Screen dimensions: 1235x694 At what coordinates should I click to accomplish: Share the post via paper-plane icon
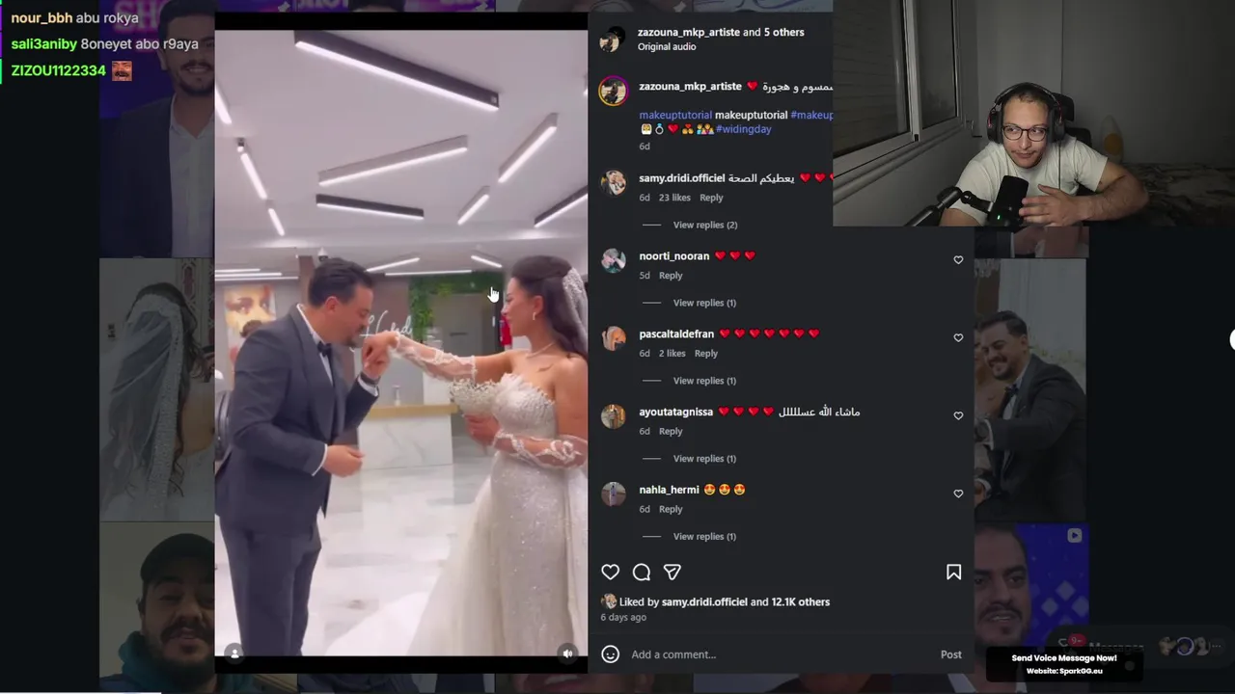(x=672, y=573)
